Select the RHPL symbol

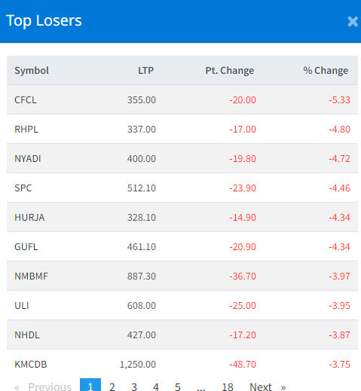coord(26,130)
